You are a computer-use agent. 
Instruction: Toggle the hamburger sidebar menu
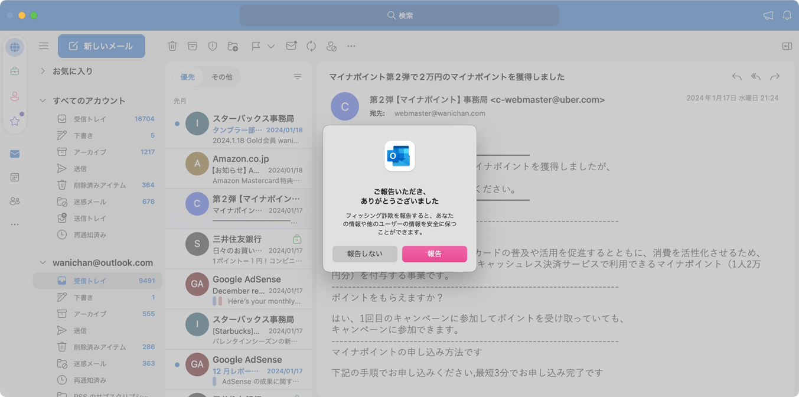(44, 46)
